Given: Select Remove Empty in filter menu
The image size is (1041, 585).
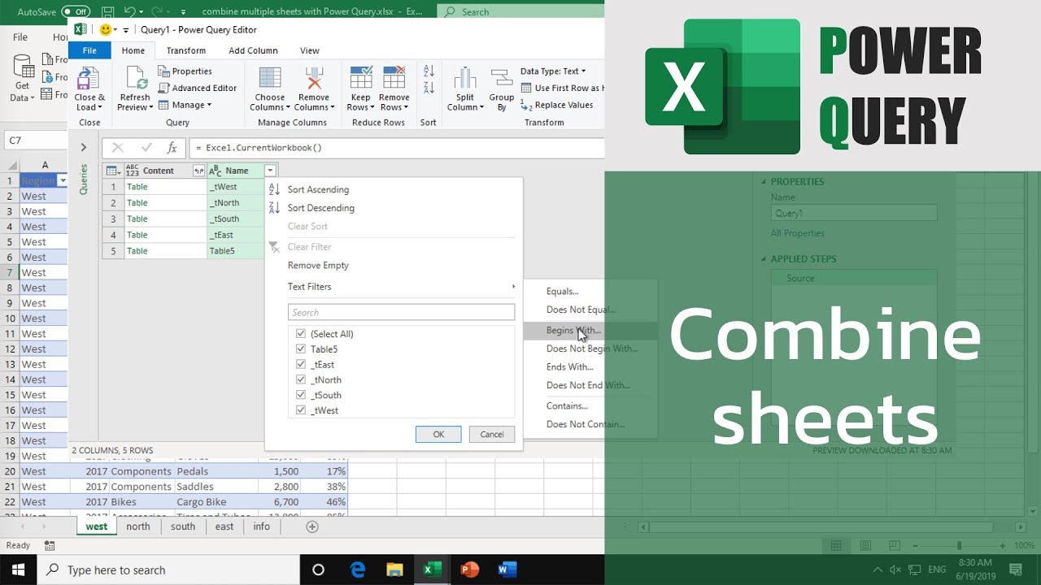Looking at the screenshot, I should pyautogui.click(x=318, y=265).
